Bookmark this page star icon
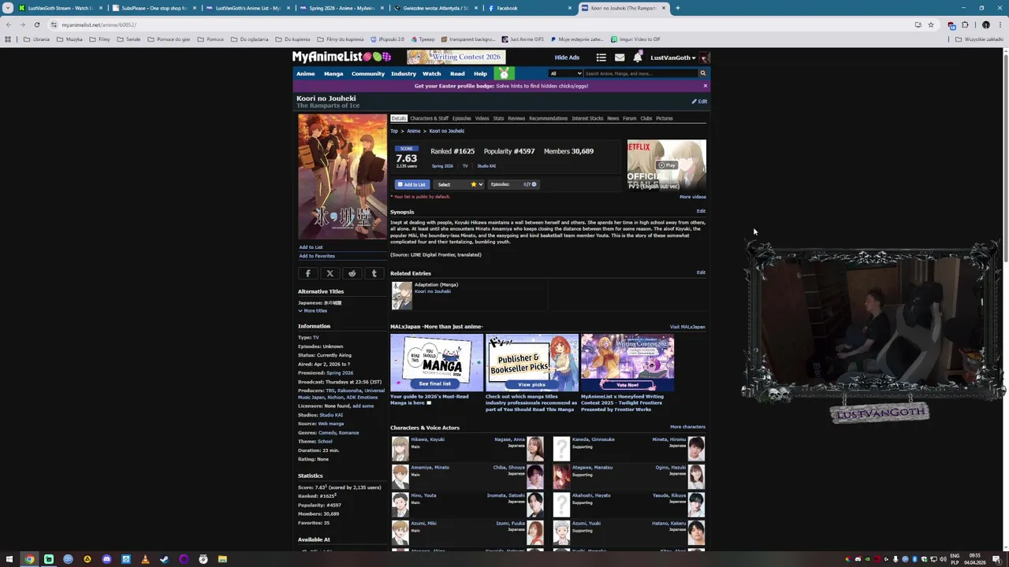The image size is (1009, 567). (x=931, y=24)
